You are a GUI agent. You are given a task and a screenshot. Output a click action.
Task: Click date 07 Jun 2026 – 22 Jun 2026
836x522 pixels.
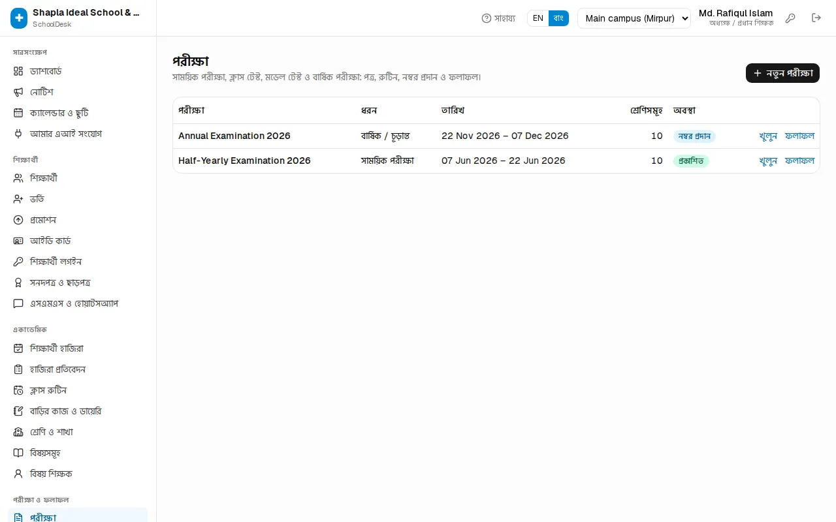[504, 161]
